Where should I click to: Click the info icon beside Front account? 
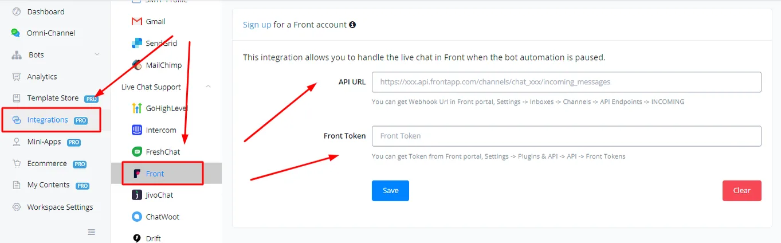tap(352, 25)
